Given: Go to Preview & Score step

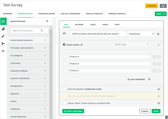Looking at the screenshot, I should point(47,14).
